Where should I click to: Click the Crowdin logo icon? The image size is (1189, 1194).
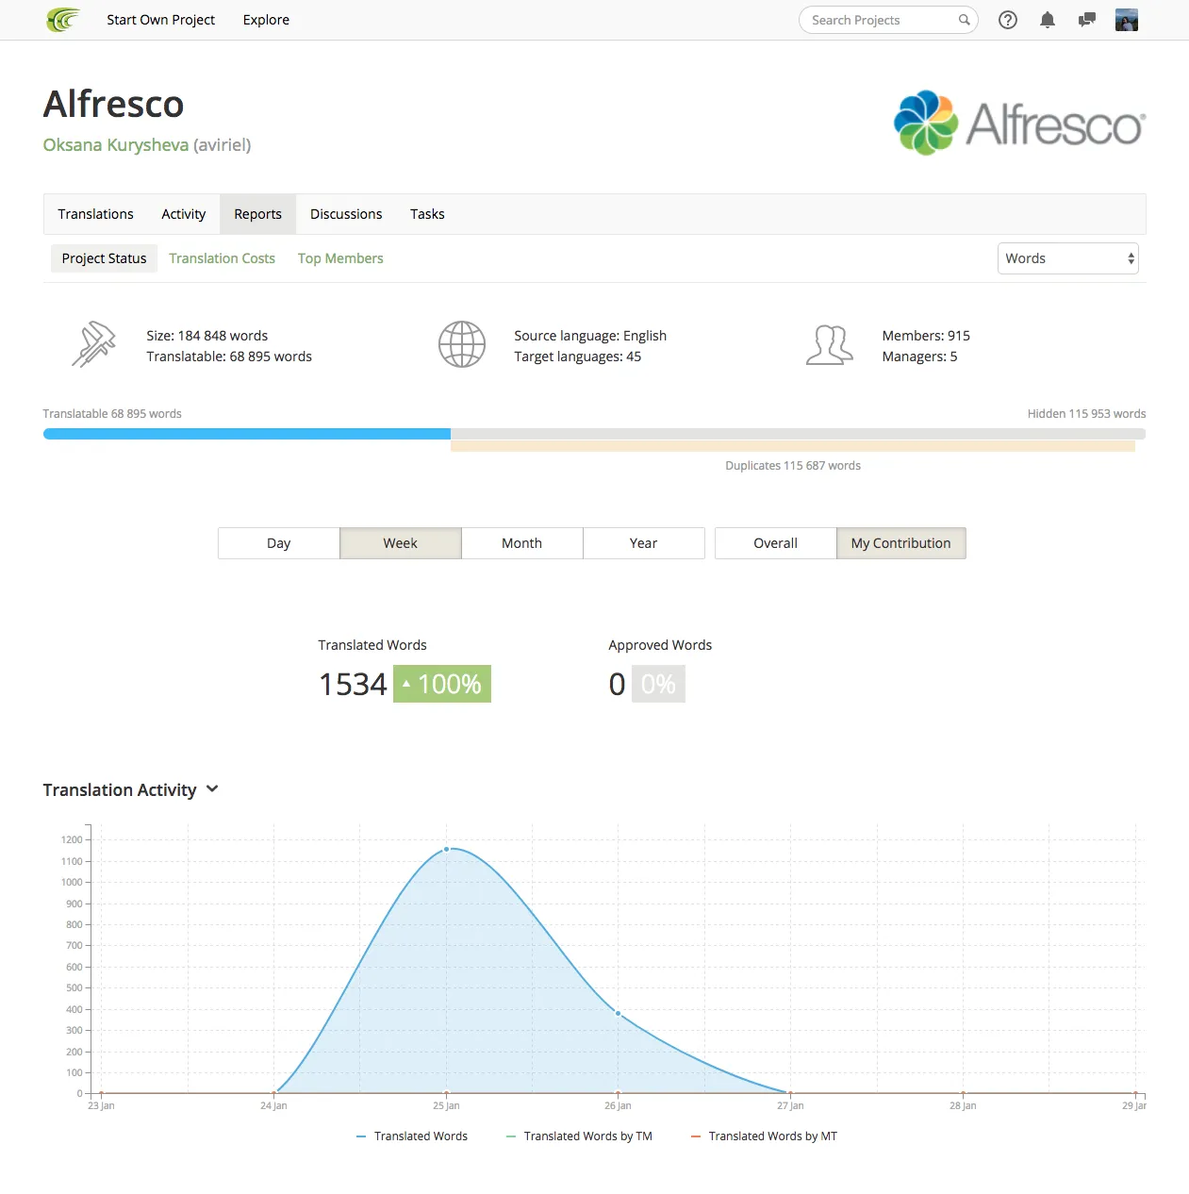coord(63,20)
